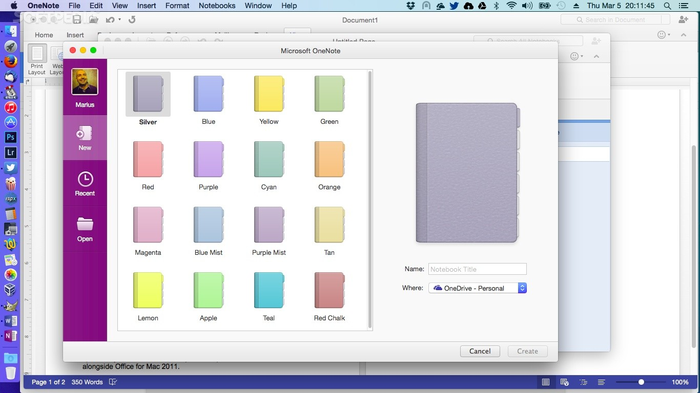Open the Recent notebooks section
The height and width of the screenshot is (393, 700).
click(85, 180)
